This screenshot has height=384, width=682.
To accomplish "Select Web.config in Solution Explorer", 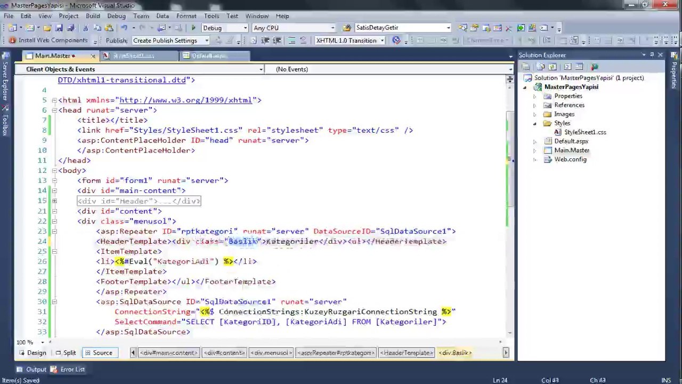I will coord(570,159).
